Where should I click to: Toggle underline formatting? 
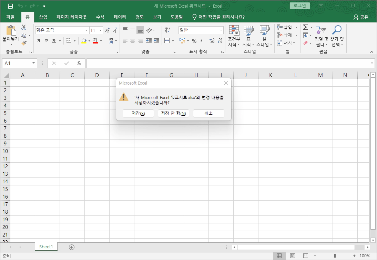54,41
